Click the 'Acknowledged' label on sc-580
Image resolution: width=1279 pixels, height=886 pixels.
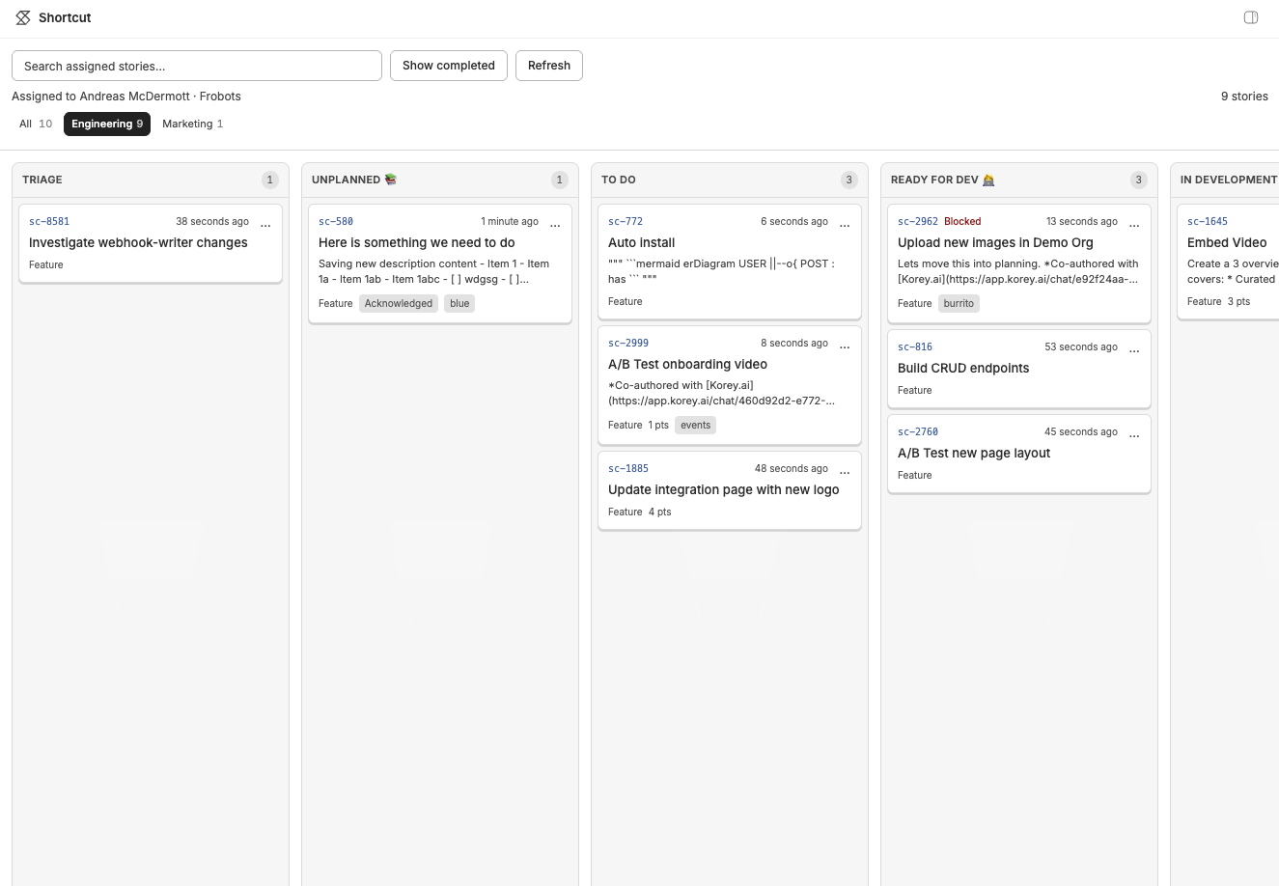(x=399, y=303)
